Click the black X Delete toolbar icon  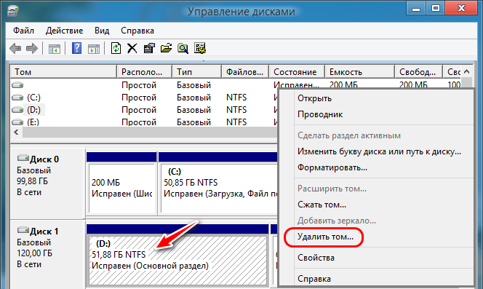coord(132,49)
